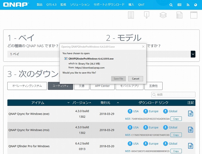Sort by アイテム column arrow
The height and width of the screenshot is (154, 202).
click(68, 103)
